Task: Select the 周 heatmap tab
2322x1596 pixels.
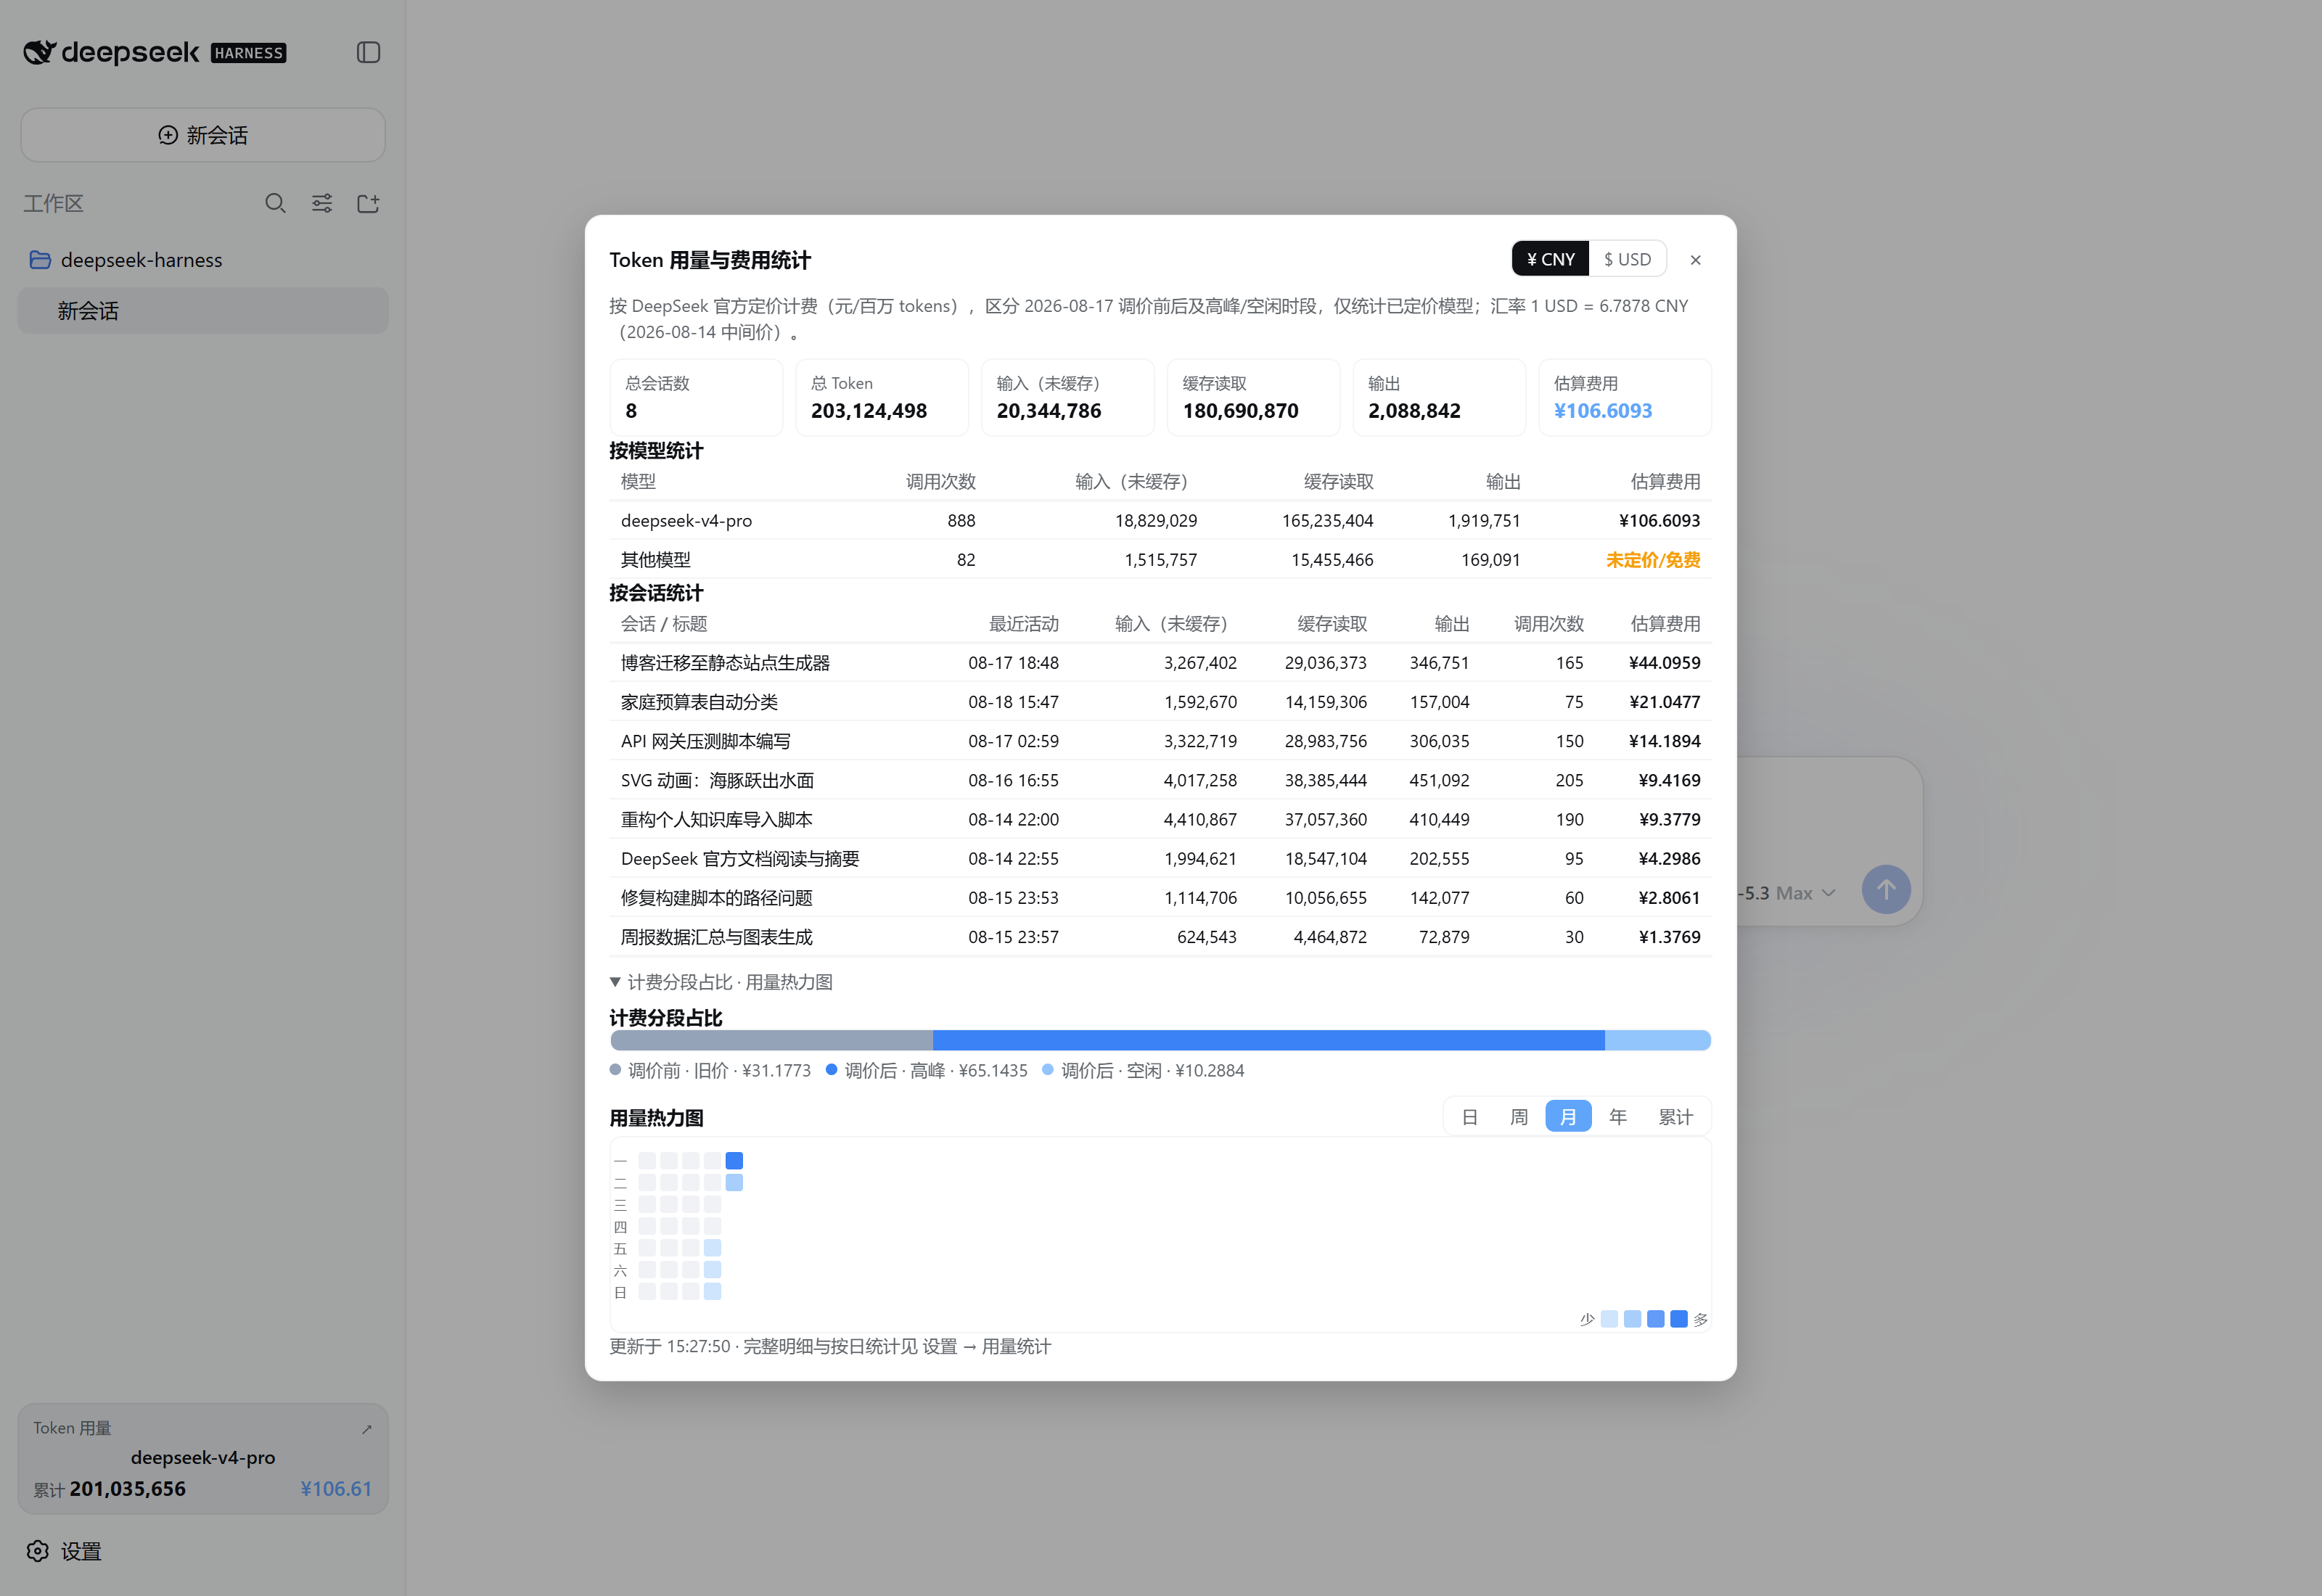Action: point(1519,1117)
